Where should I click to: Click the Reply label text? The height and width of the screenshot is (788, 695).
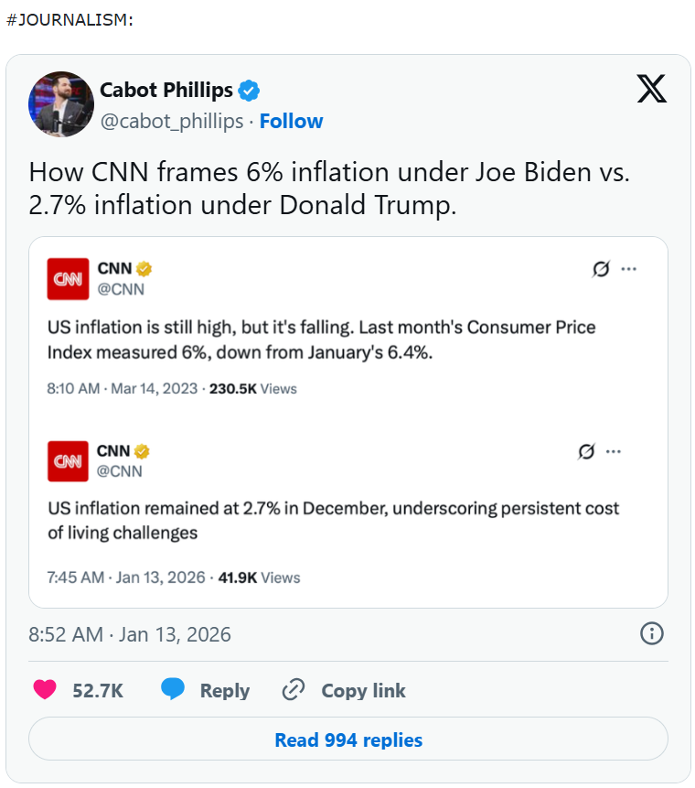pos(225,691)
